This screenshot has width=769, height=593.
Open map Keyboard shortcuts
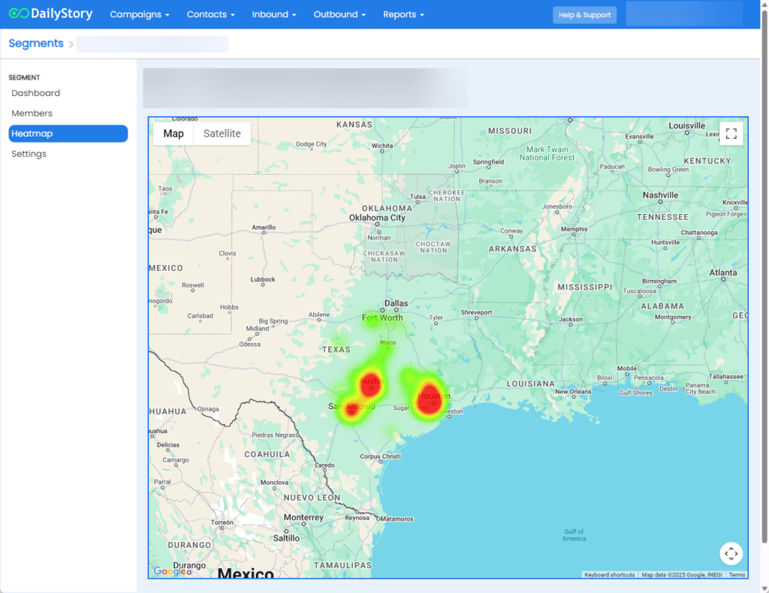click(609, 575)
